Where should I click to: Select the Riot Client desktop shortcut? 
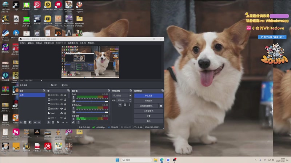point(58,5)
